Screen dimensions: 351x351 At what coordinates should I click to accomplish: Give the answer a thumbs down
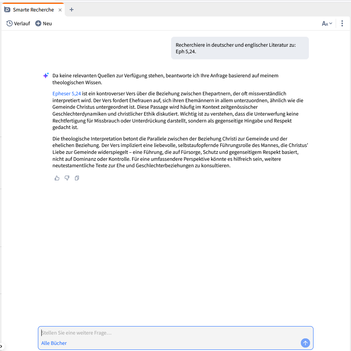(67, 178)
